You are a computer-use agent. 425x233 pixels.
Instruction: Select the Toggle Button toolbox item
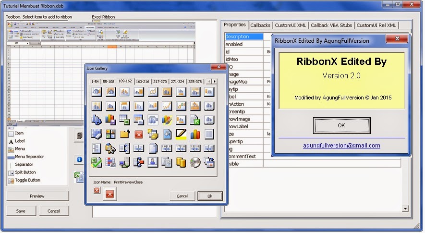[x=24, y=180]
